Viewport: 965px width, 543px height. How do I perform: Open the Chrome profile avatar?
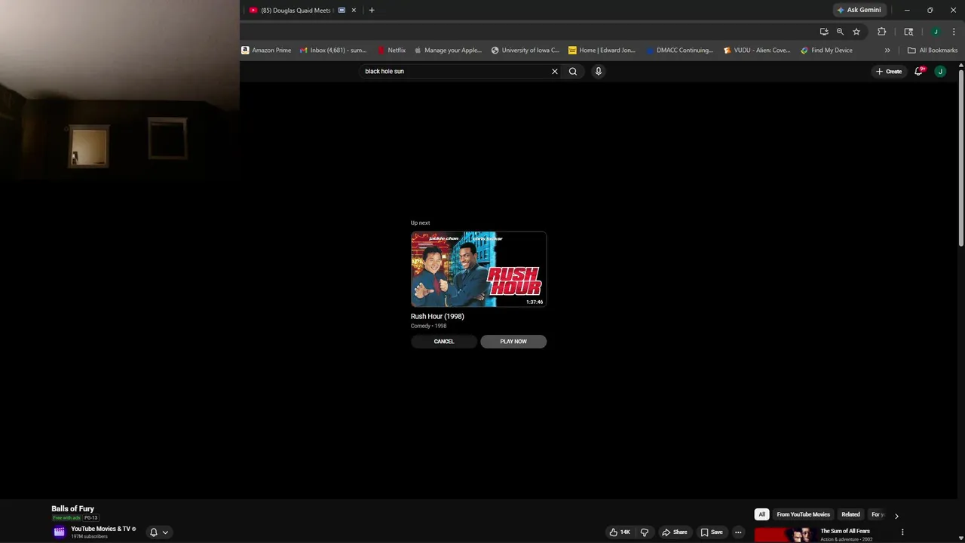(x=936, y=32)
